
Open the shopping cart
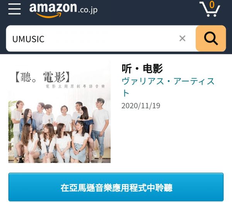(x=210, y=9)
